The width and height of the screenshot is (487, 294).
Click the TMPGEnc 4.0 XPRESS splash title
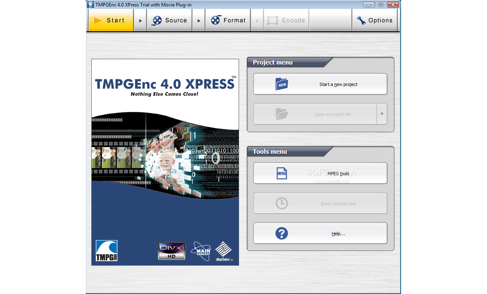pos(165,83)
